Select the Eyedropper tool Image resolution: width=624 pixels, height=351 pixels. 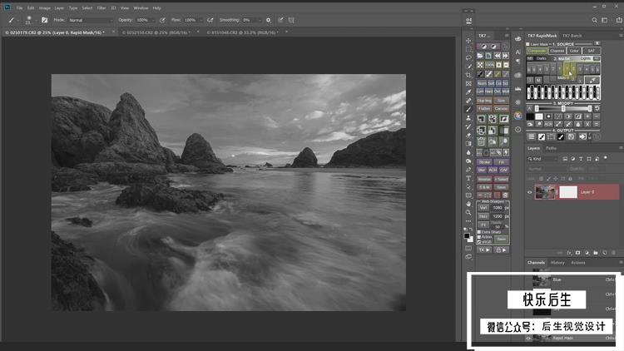[x=468, y=92]
